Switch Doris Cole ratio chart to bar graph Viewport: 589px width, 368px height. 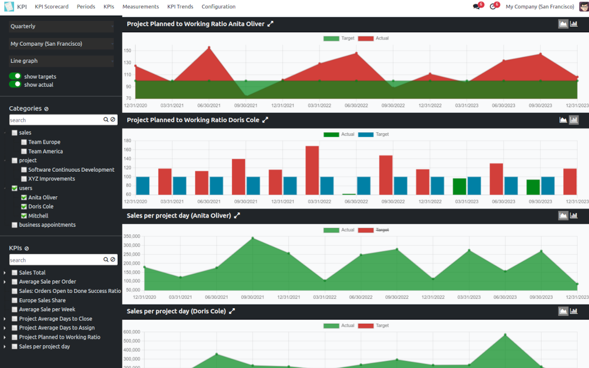pos(573,120)
